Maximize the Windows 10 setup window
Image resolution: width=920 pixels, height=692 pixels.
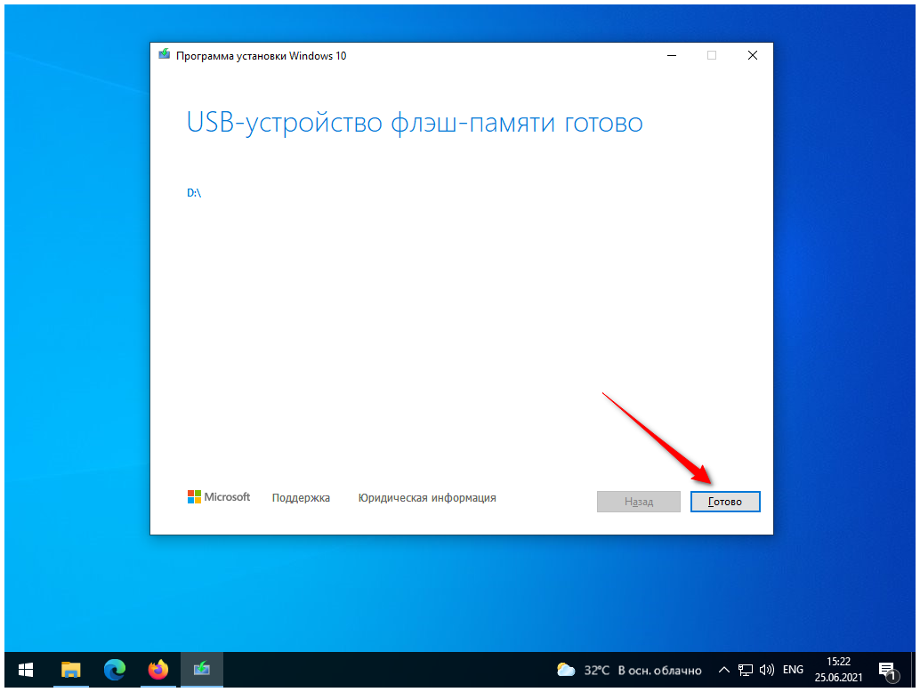[712, 55]
